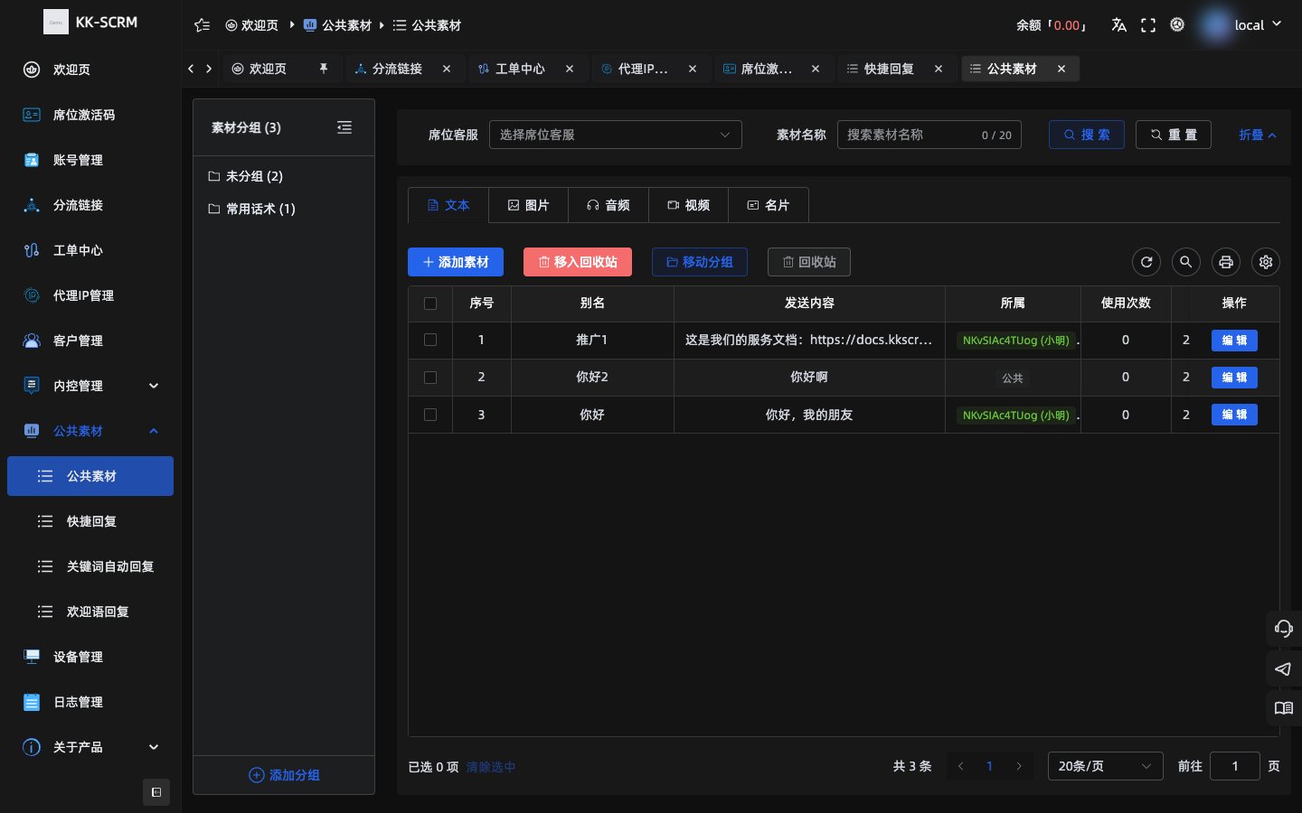Viewport: 1302px width, 813px height.
Task: Click the pin icon on 欢迎页 tab
Action: (x=324, y=69)
